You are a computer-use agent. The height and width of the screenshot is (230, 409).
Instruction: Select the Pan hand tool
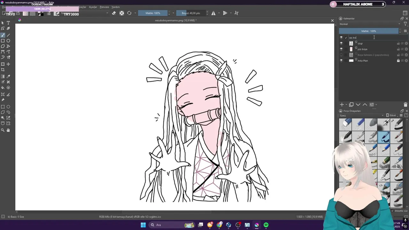pos(8,130)
